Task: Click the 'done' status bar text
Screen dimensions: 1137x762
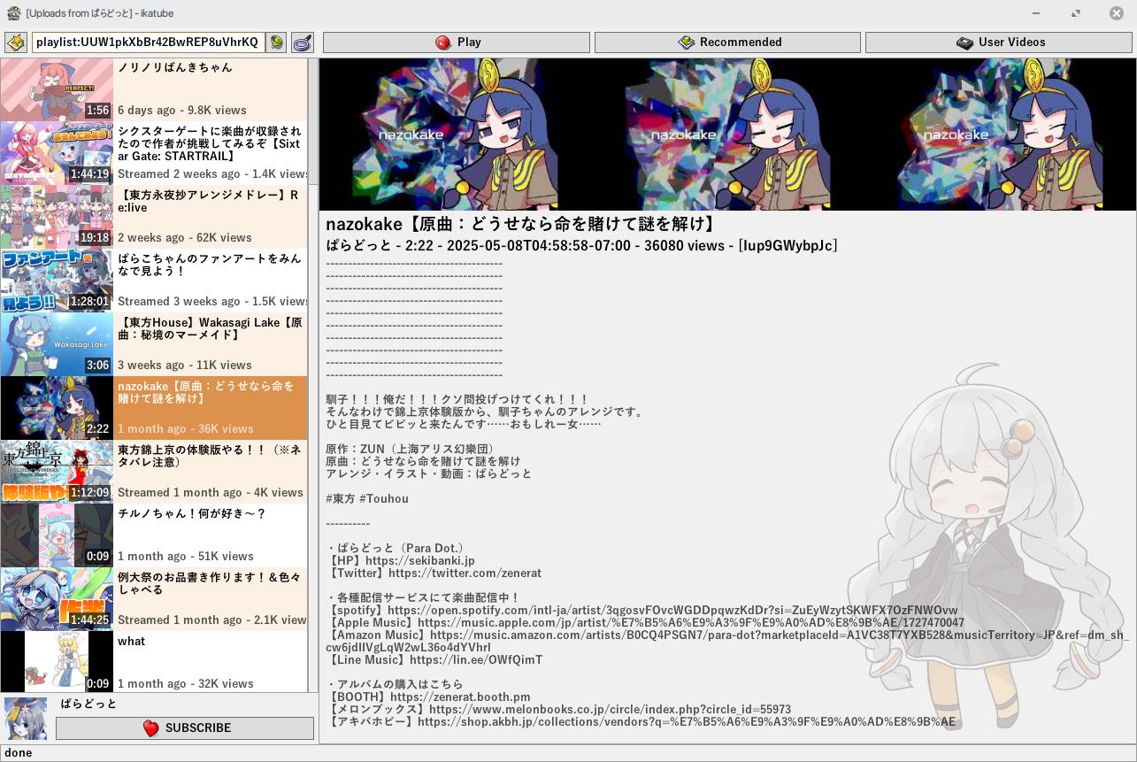Action: (18, 753)
